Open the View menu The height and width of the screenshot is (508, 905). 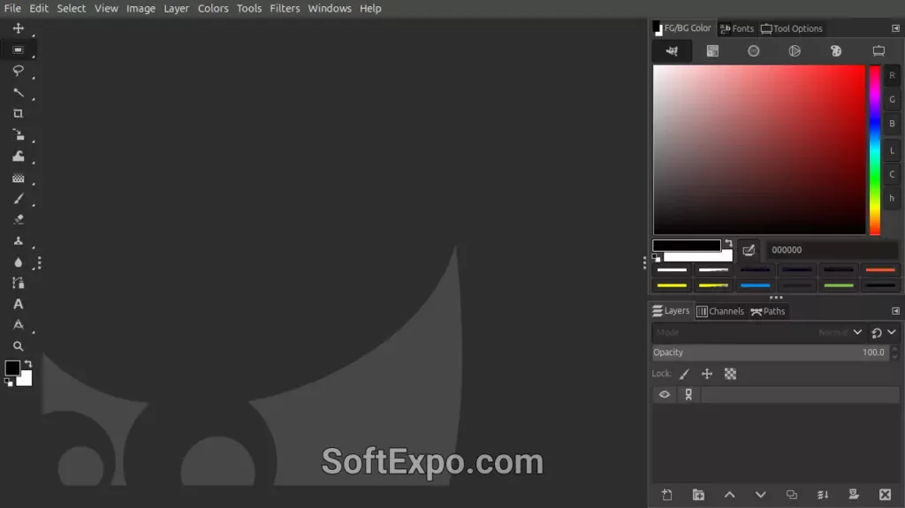coord(106,8)
